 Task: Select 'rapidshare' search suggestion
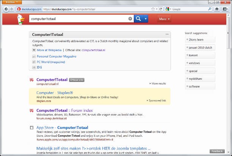point(200,79)
